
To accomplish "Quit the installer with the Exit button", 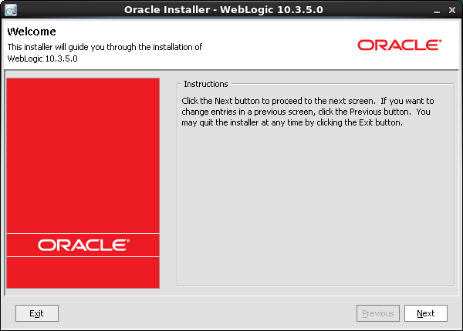I will [37, 313].
